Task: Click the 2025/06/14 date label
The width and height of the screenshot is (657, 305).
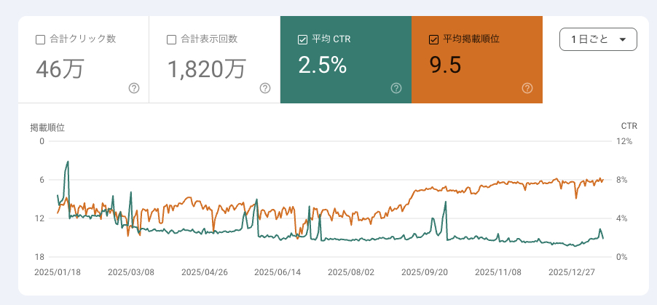Action: pos(278,272)
